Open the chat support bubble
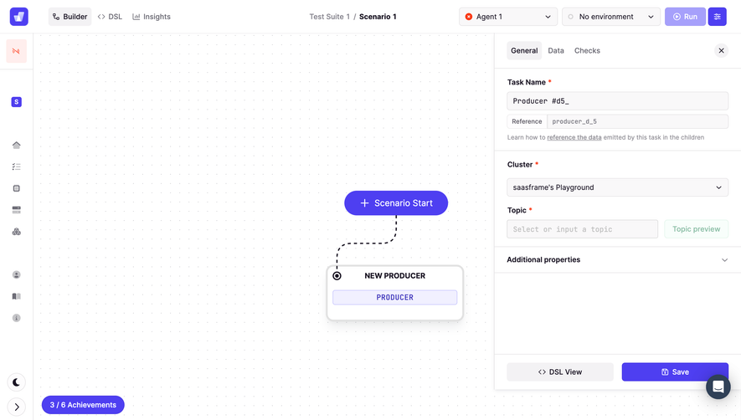Image resolution: width=741 pixels, height=420 pixels. click(x=718, y=387)
